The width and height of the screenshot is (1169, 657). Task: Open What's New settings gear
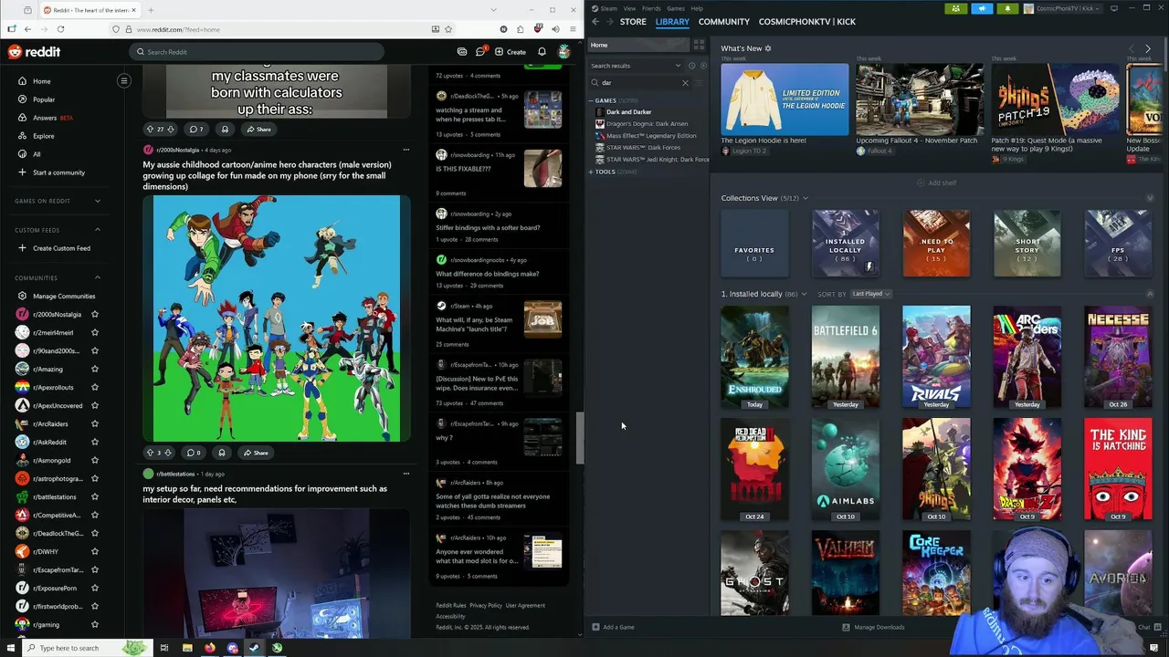[x=768, y=48]
